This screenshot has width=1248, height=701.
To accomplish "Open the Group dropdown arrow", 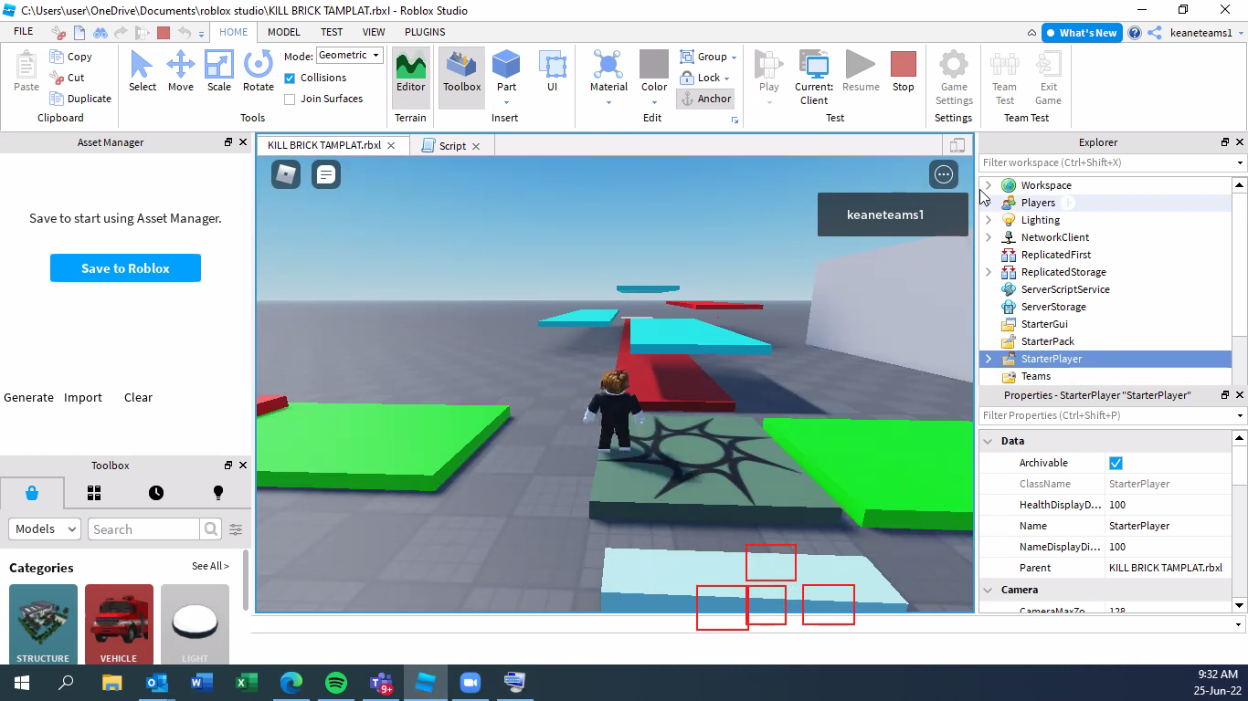I will 734,58.
